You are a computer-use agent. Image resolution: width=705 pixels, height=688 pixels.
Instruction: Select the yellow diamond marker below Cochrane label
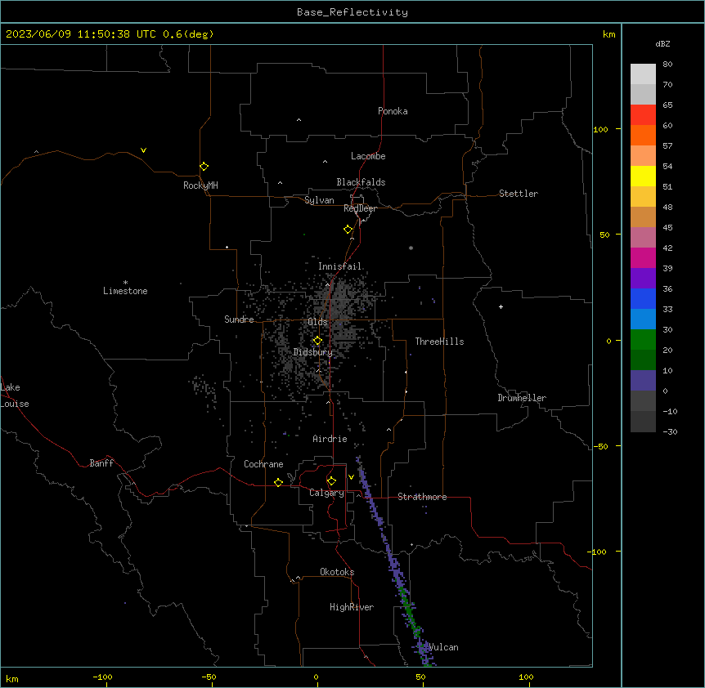(x=278, y=482)
